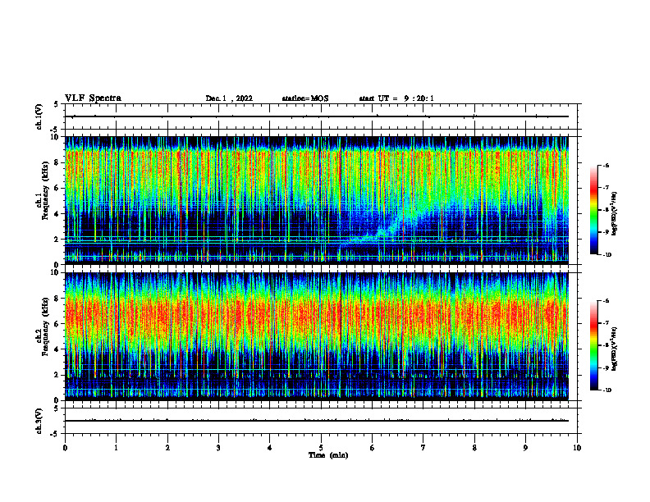Click the 4 kHz tick label on ch.2 spectrogram
Viewport: 650px width, 502px height.
coord(57,349)
